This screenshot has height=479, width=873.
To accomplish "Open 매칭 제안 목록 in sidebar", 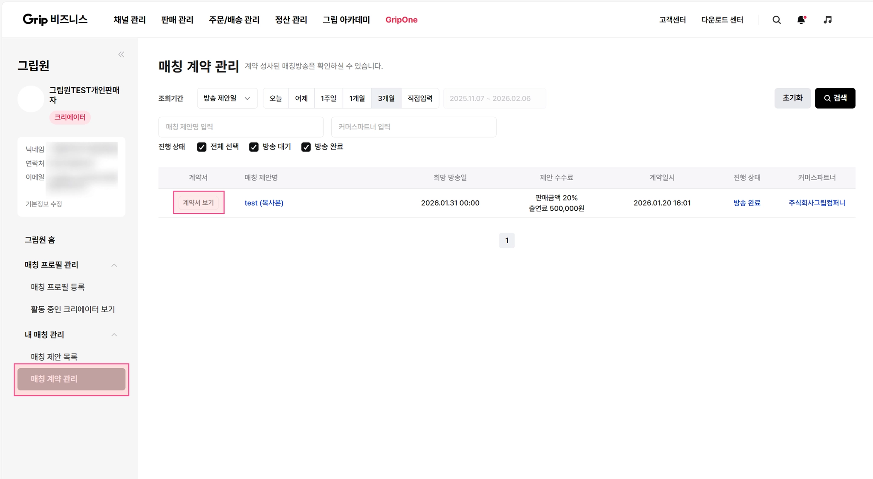I will (54, 357).
